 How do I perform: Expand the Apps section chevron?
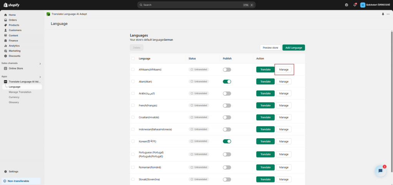coord(40,77)
